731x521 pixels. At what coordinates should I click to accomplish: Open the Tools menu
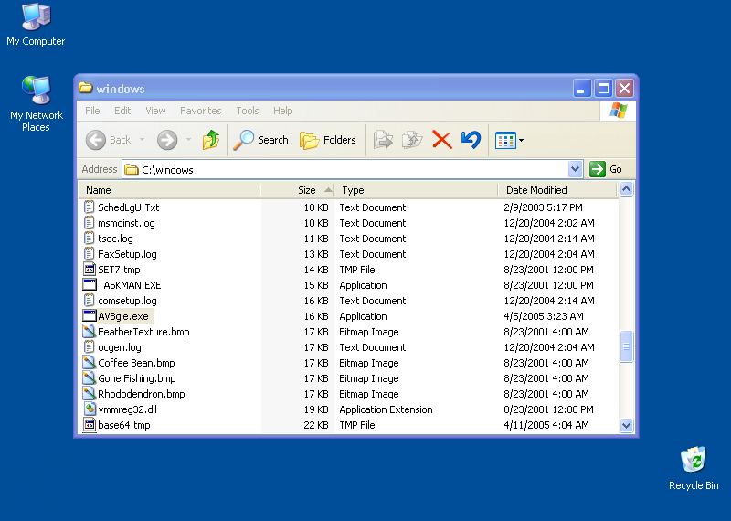coord(248,111)
